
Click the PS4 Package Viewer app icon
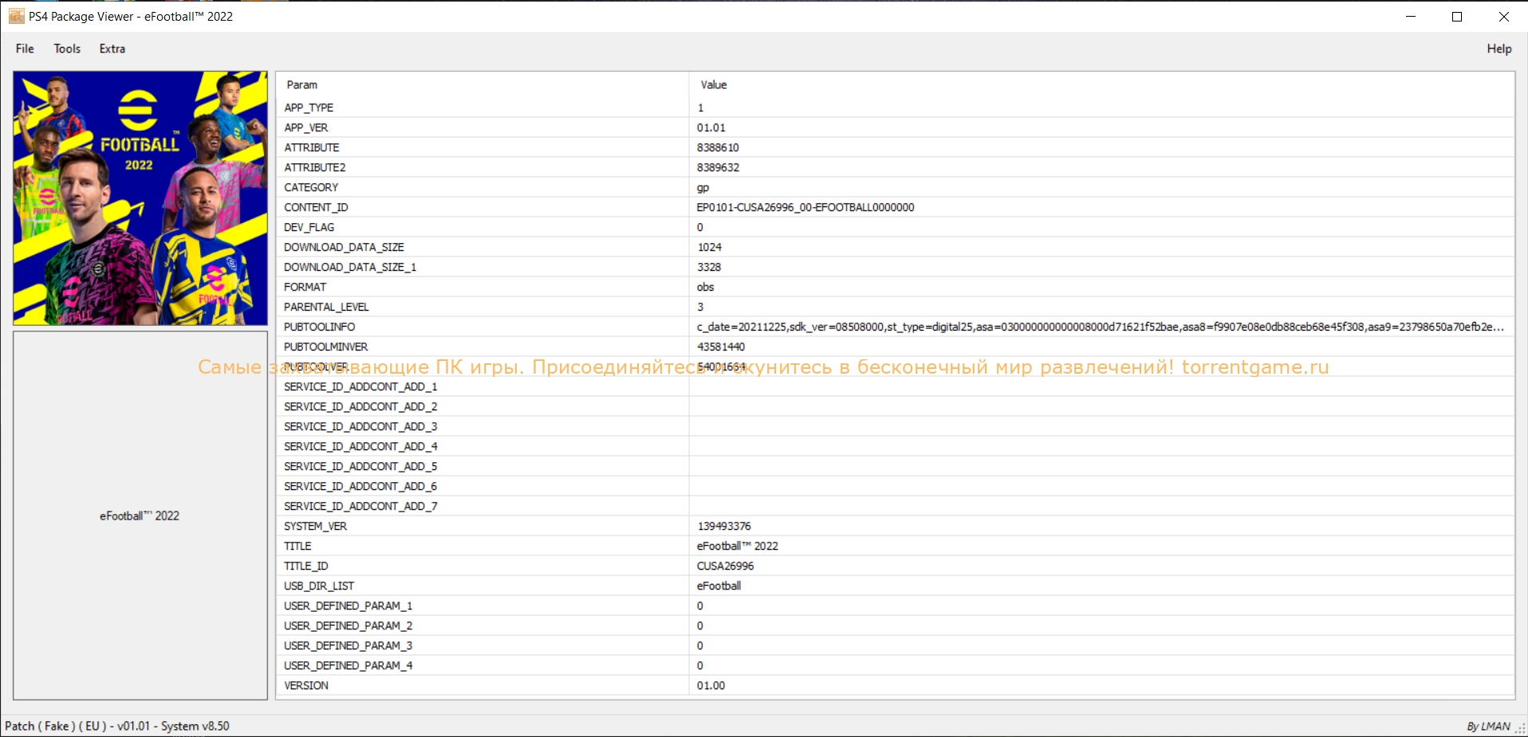16,17
